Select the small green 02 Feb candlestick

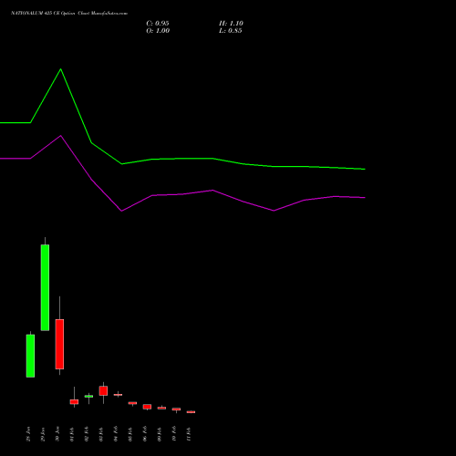click(88, 396)
